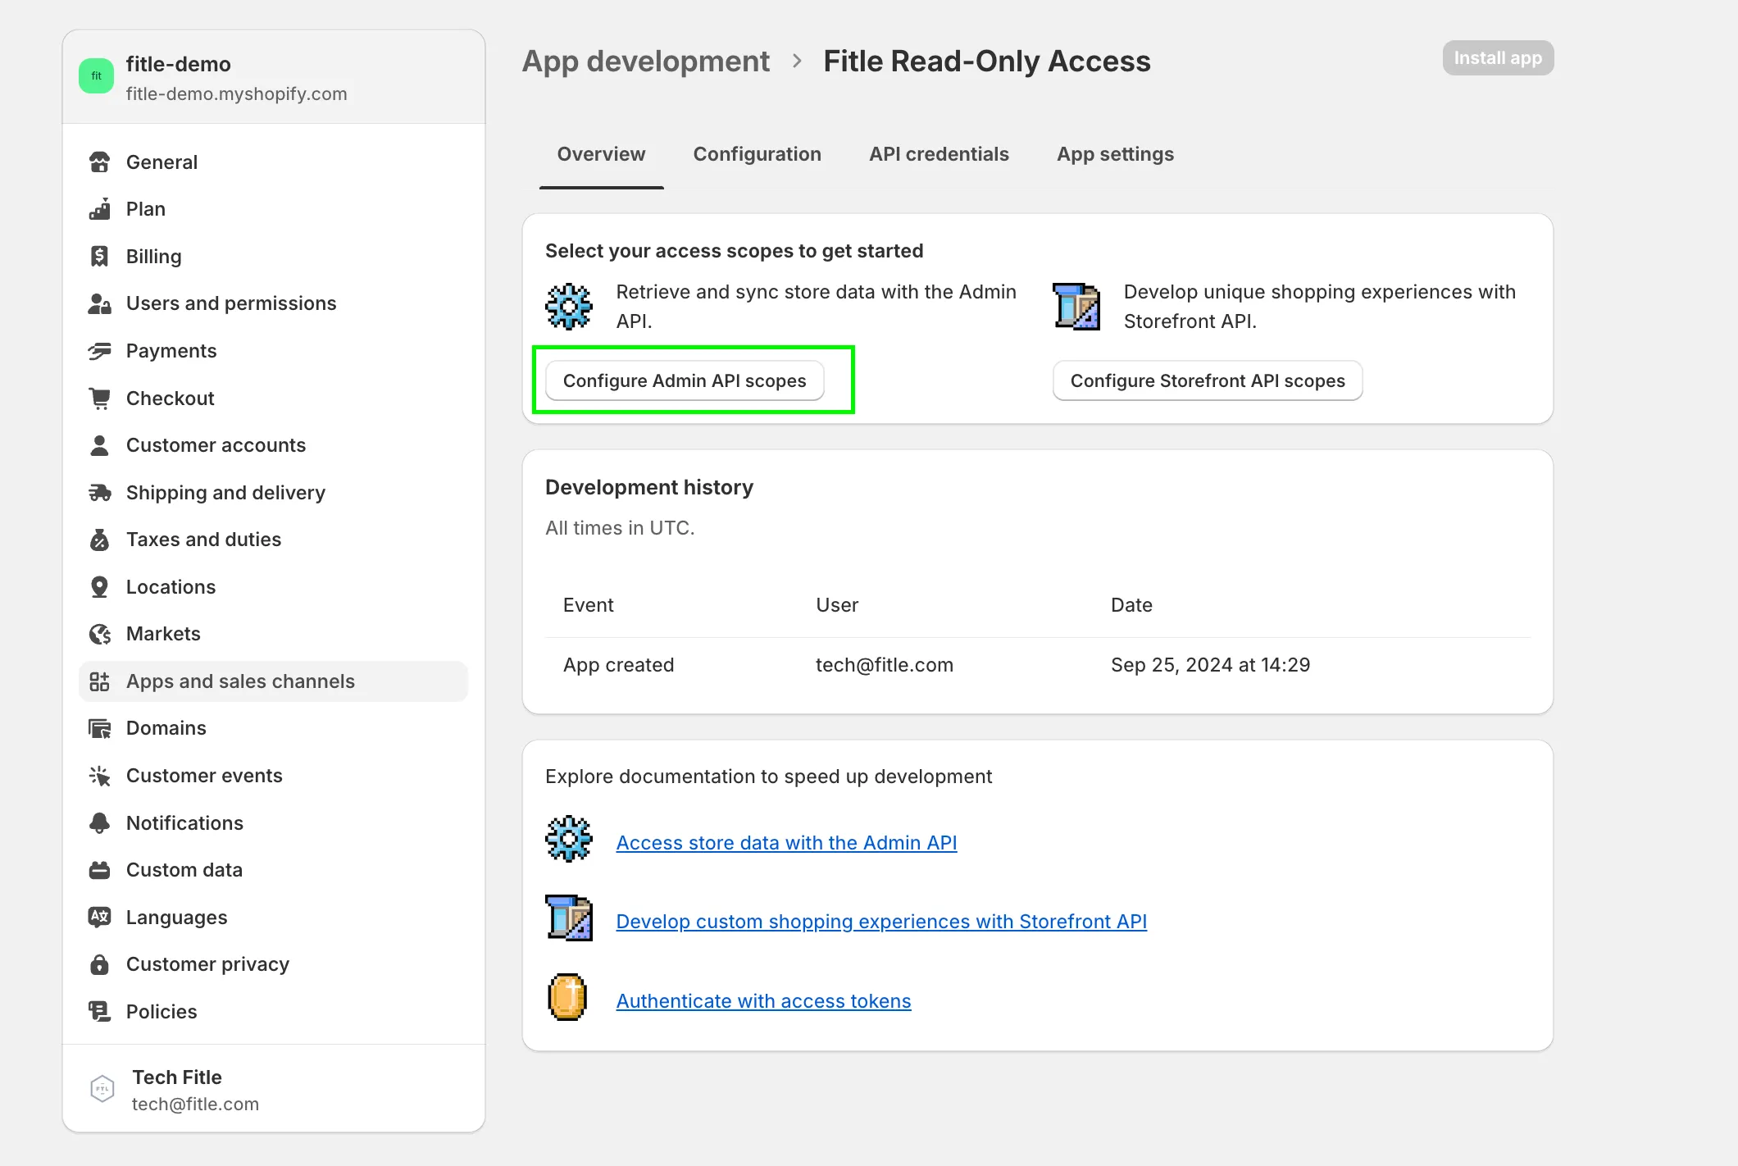Click the Customer privacy lock icon
The height and width of the screenshot is (1166, 1738).
pyautogui.click(x=99, y=964)
